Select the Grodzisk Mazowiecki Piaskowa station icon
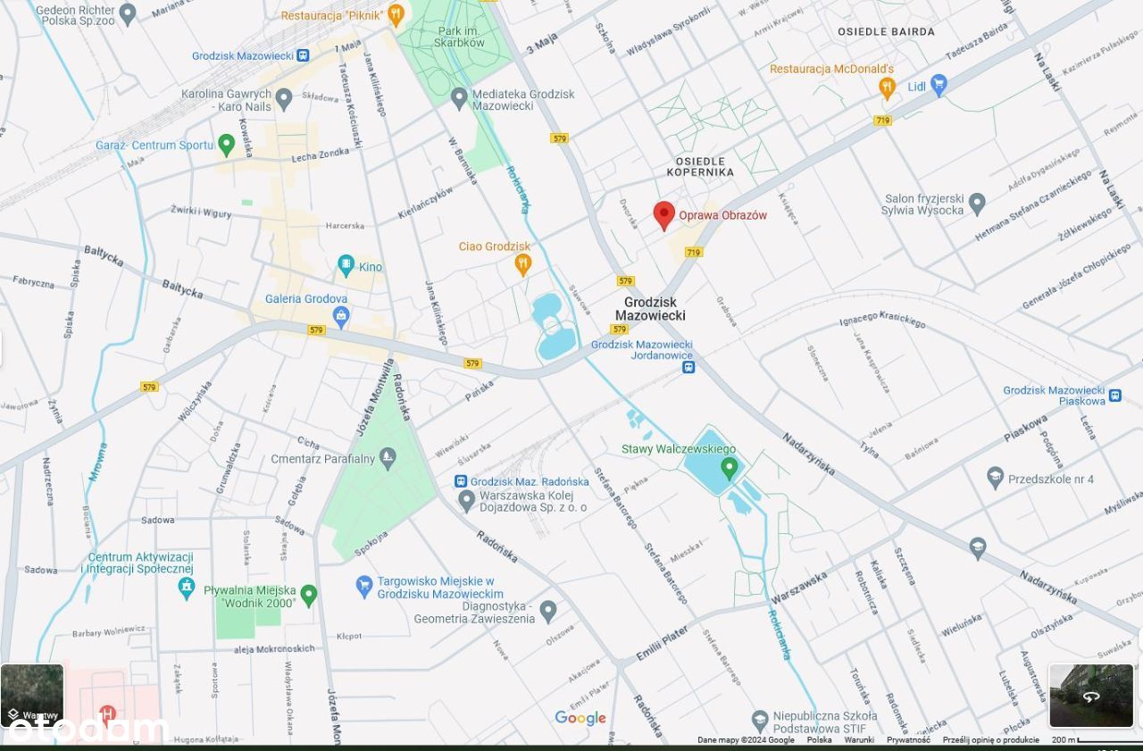Viewport: 1143px width, 751px height. pos(1114,394)
